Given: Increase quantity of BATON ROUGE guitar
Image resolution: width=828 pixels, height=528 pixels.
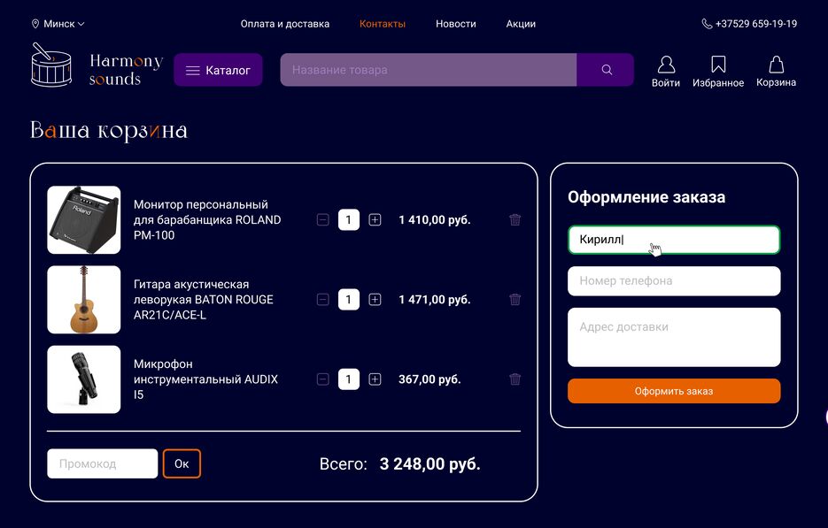Looking at the screenshot, I should click(x=375, y=300).
